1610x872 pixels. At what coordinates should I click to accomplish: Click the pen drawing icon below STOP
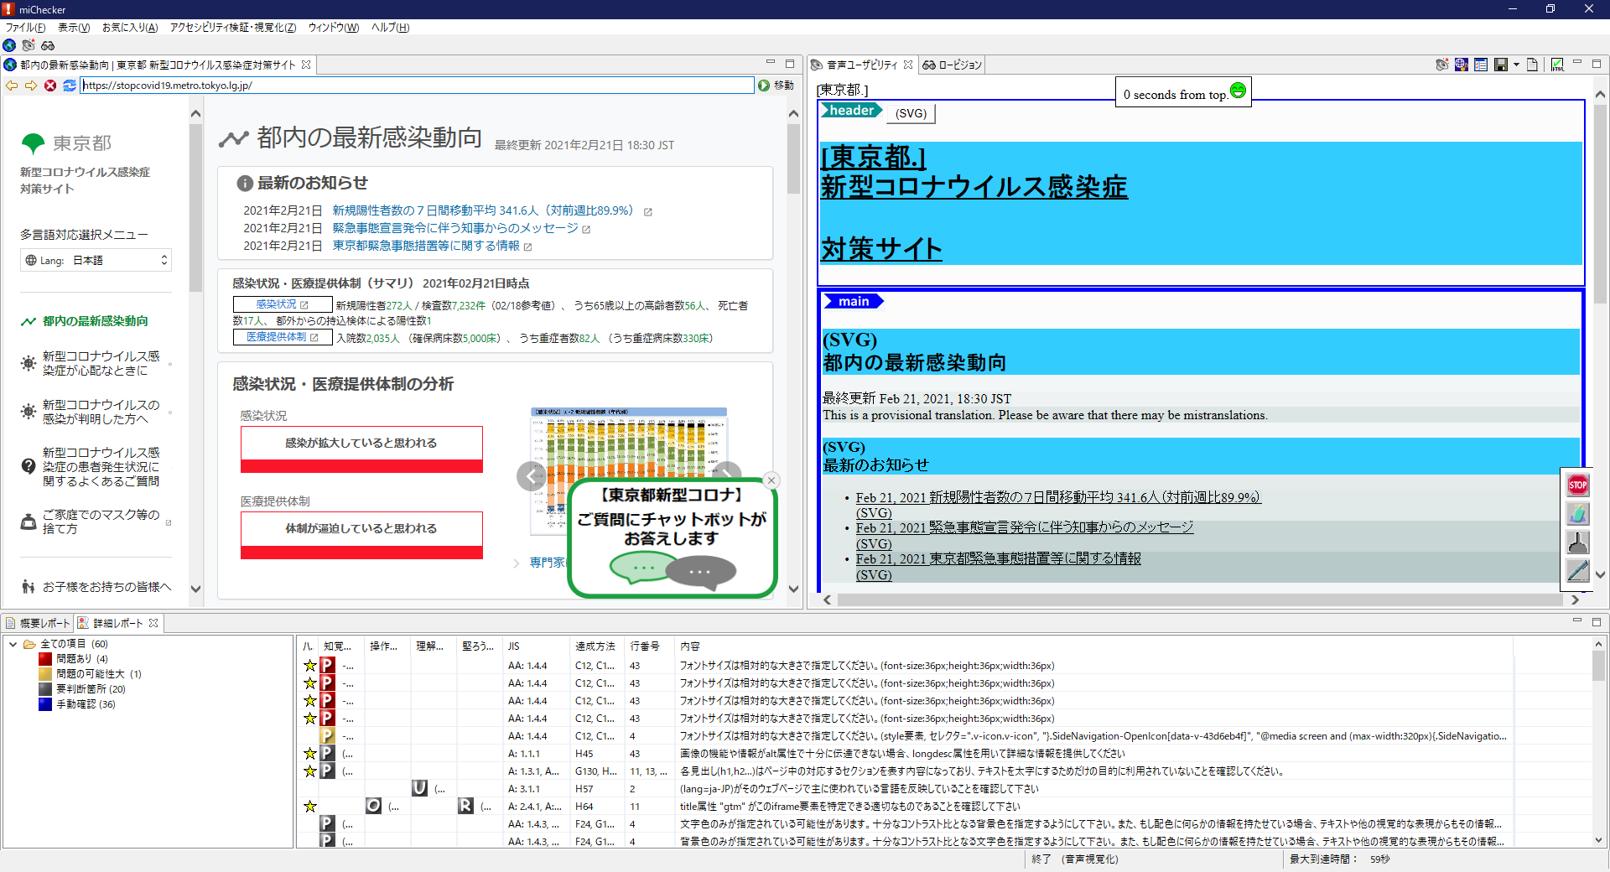(1577, 513)
